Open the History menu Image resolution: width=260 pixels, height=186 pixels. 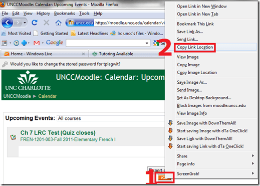tap(43, 14)
